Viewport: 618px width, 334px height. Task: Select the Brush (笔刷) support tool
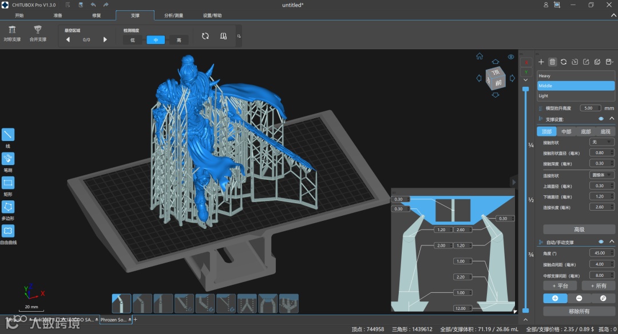8,159
